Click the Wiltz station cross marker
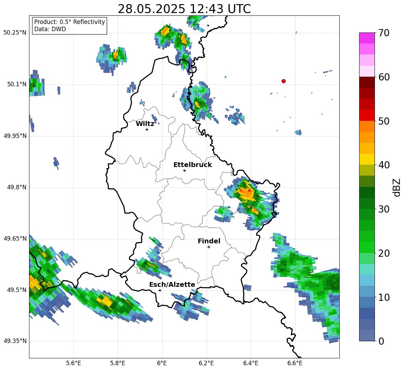The image size is (405, 370). [147, 129]
